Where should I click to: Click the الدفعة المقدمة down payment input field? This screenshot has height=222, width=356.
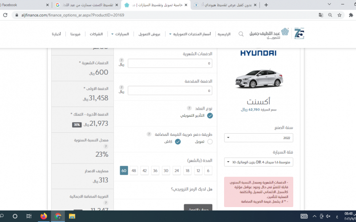coord(170,91)
